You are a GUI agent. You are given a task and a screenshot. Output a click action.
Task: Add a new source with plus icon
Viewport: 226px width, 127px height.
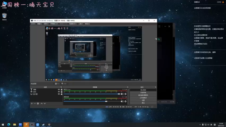(x=32, y=104)
